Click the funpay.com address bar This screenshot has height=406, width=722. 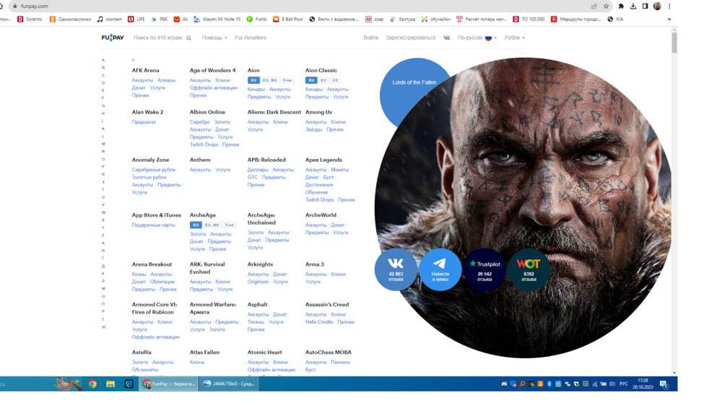pyautogui.click(x=304, y=6)
